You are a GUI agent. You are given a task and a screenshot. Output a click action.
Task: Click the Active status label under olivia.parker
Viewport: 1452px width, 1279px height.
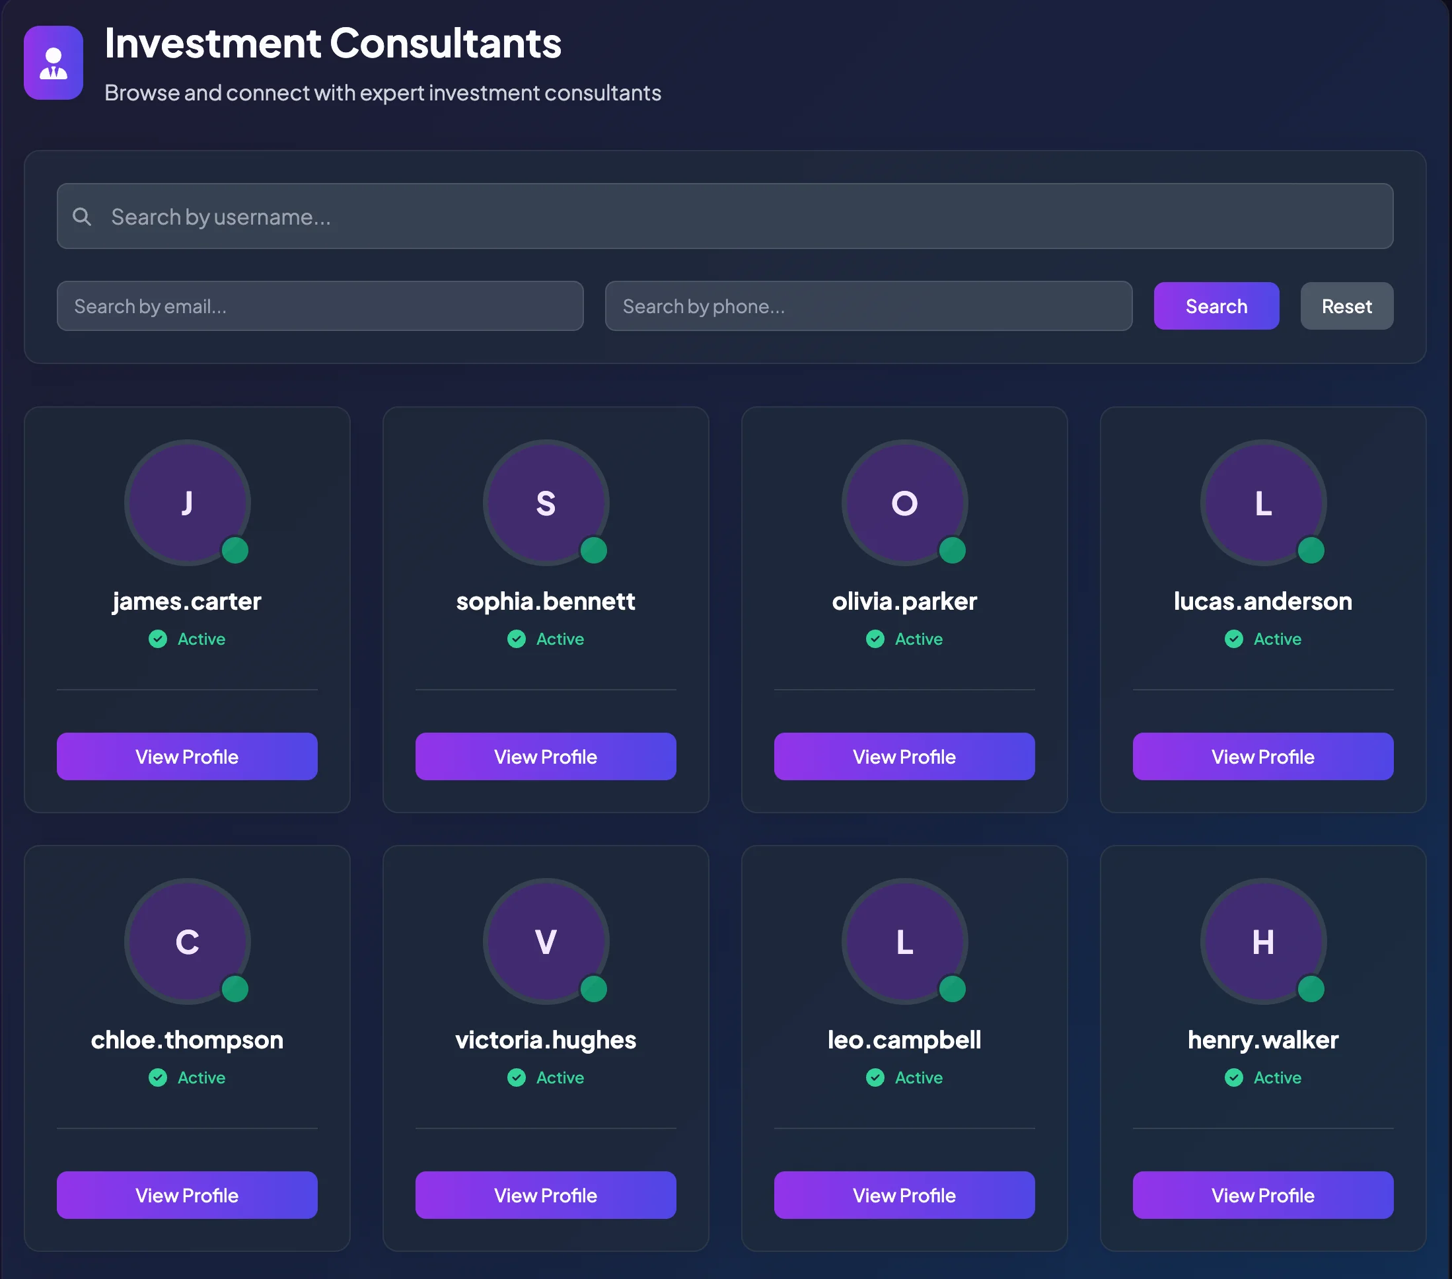tap(918, 639)
